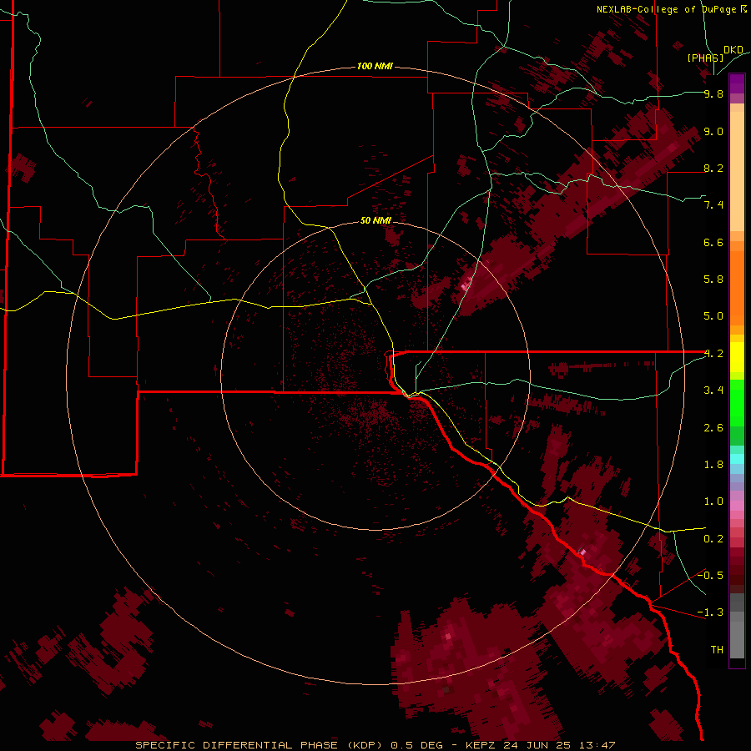Click the 3.4 scale value

point(713,391)
